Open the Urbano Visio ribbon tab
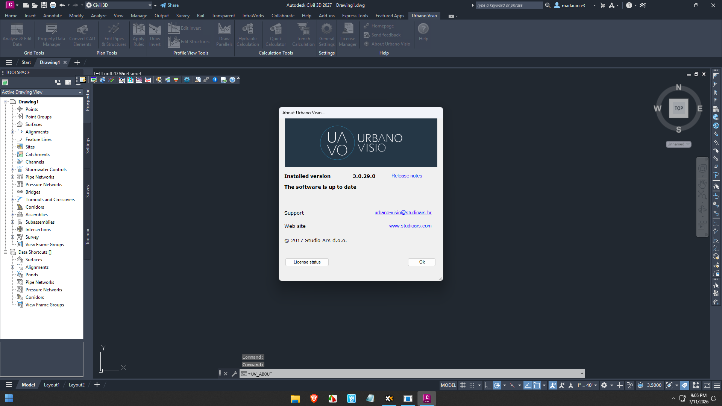Viewport: 722px width, 406px height. 424,16
